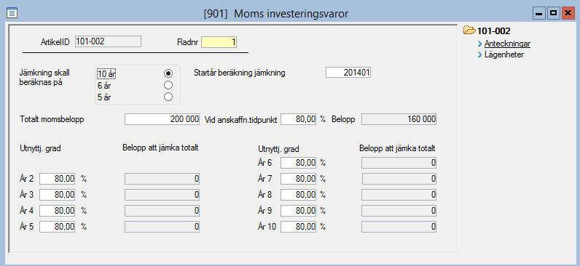Image resolution: width=580 pixels, height=266 pixels.
Task: Click the Belopp field showing 160 000
Action: tap(399, 119)
